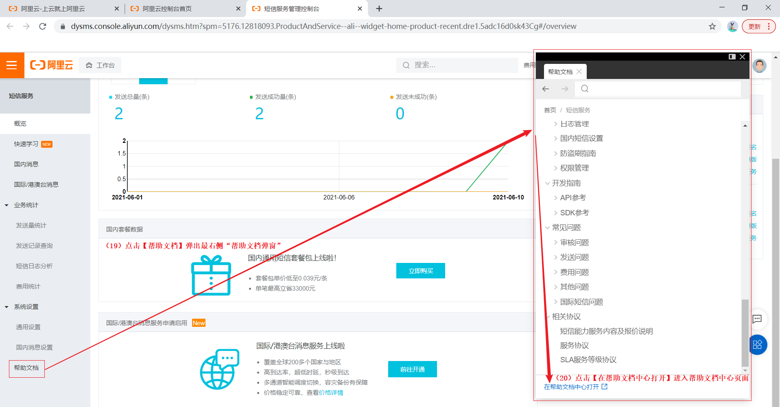Close the 帮助文档 tab
Screen dimensions: 780x407
pos(579,72)
